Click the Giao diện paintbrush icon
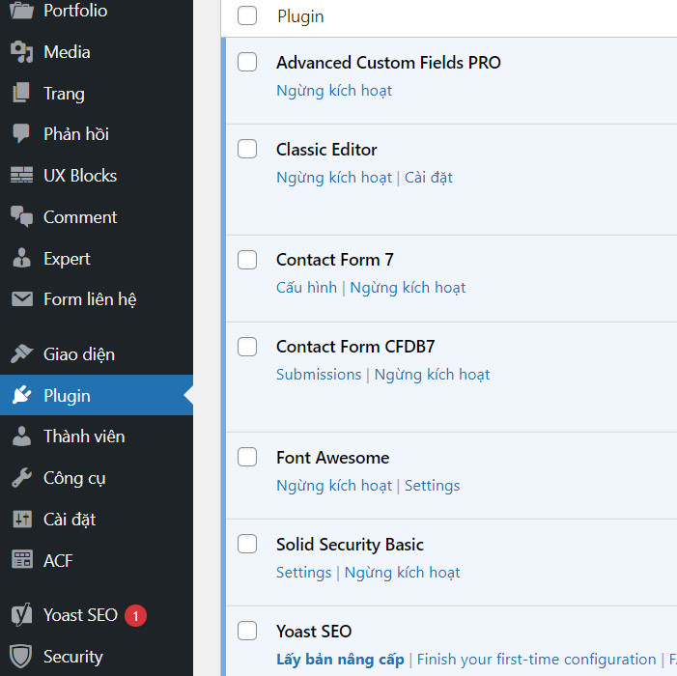 21,353
